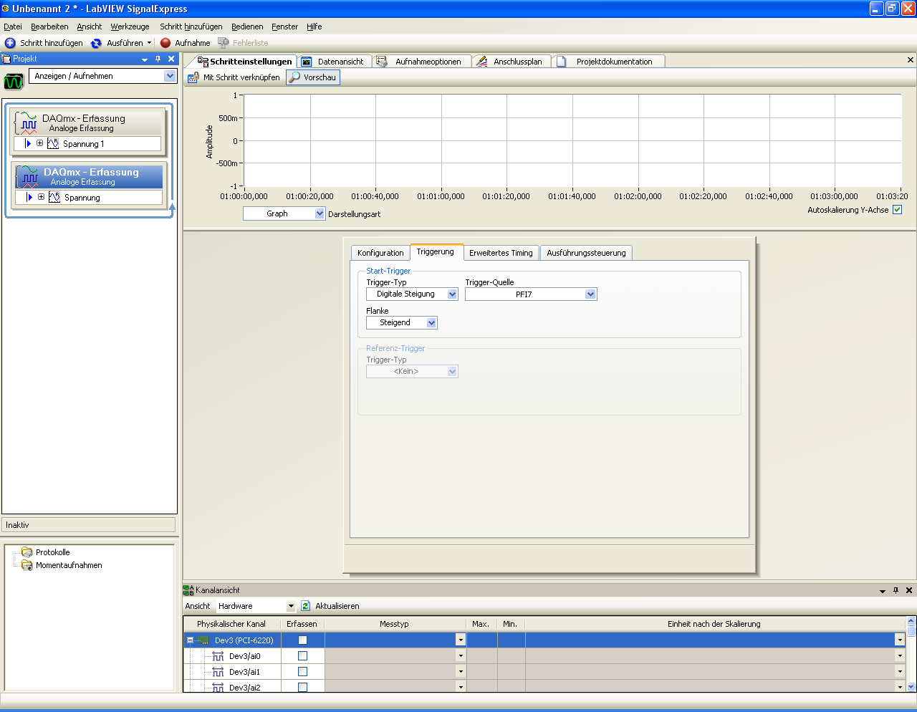Click the green waveform icon in Projekt panel
This screenshot has height=712, width=917.
[14, 80]
